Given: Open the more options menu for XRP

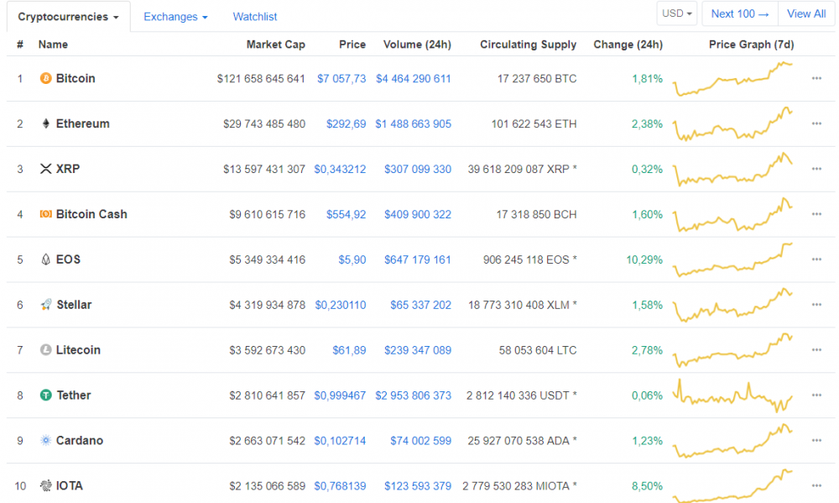Looking at the screenshot, I should coord(816,170).
